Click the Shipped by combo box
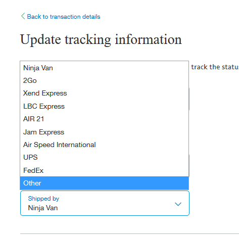 coord(105,203)
